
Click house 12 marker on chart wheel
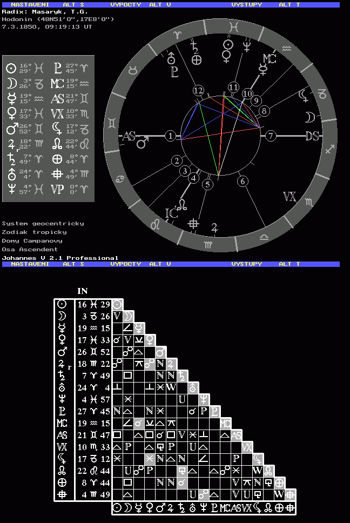(x=199, y=91)
